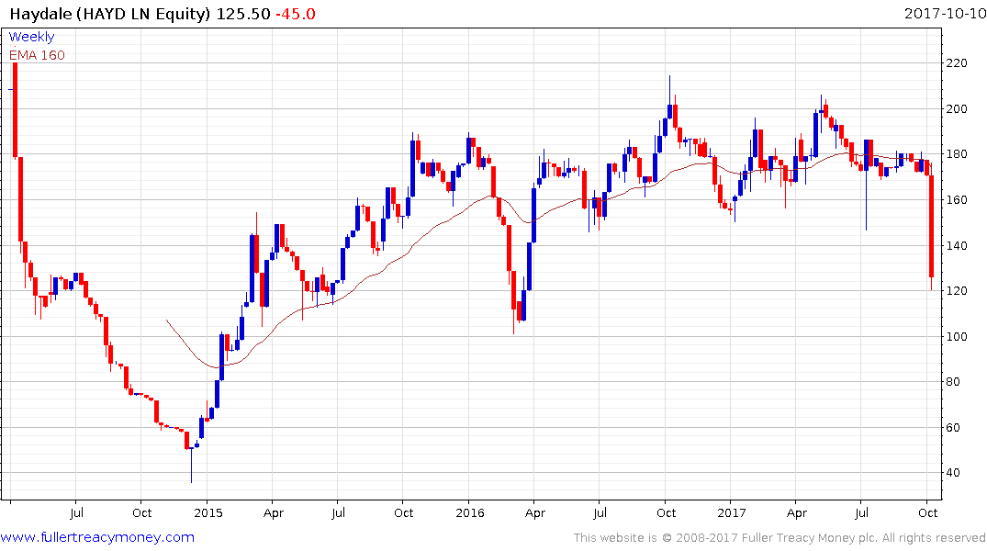
Task: Click the chart date 2017-10-10
Action: 945,13
